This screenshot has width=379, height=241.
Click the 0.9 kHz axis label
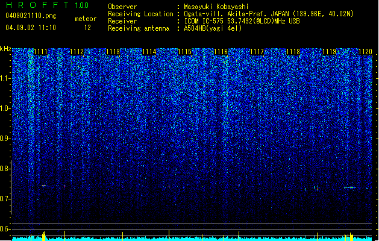coord(5,139)
